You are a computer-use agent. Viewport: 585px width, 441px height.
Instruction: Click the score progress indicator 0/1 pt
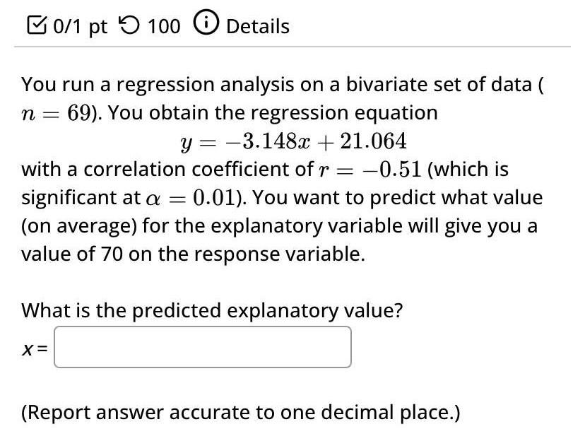click(76, 25)
